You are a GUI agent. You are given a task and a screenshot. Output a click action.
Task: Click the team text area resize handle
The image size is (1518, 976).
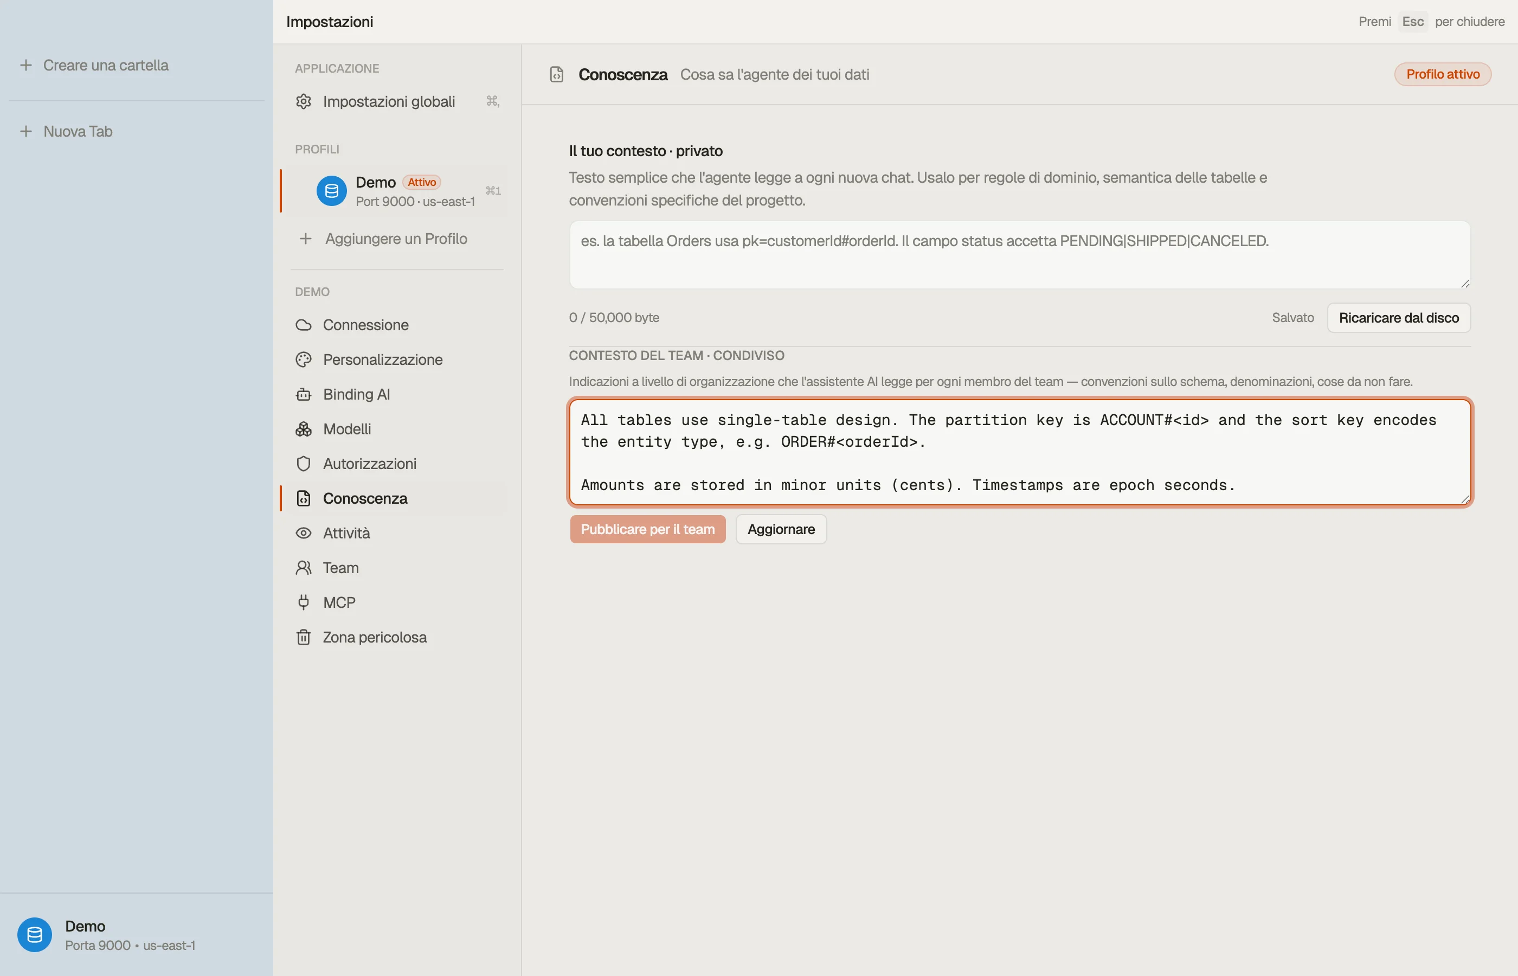pos(1465,499)
